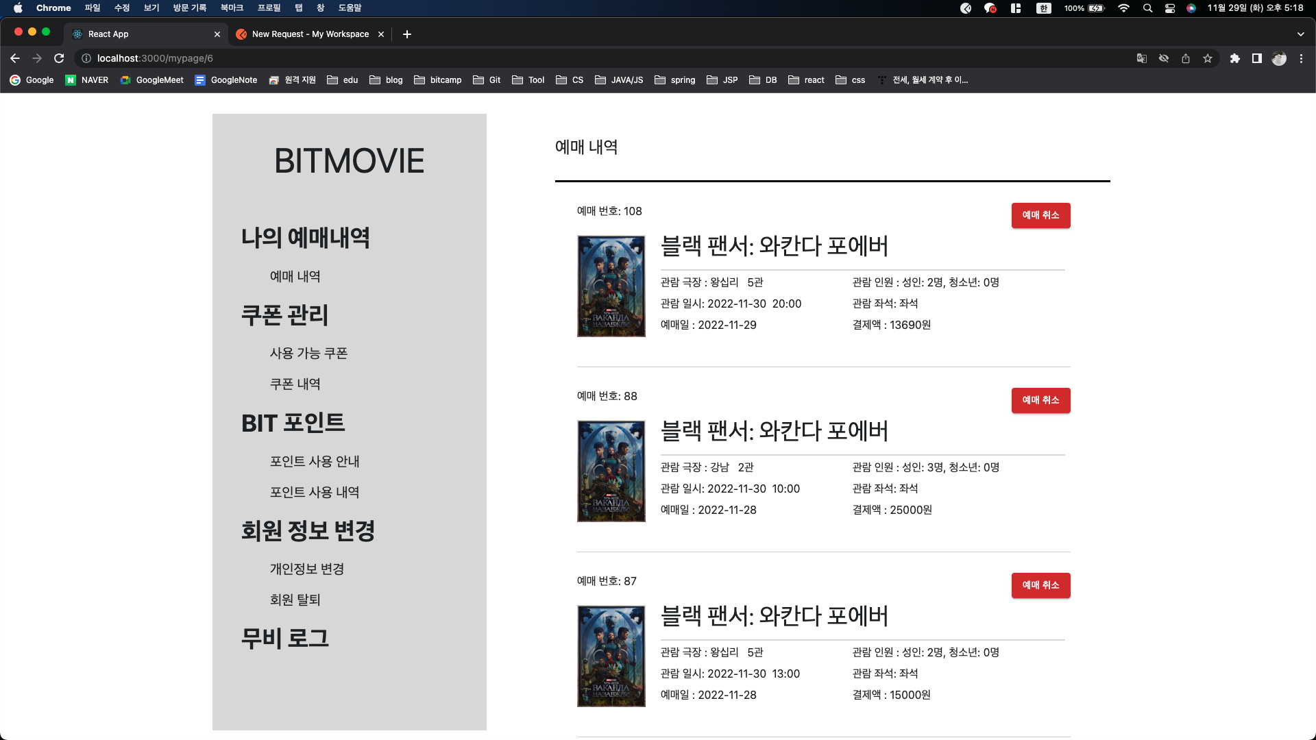Open new tab with plus icon
The width and height of the screenshot is (1316, 740).
point(407,34)
